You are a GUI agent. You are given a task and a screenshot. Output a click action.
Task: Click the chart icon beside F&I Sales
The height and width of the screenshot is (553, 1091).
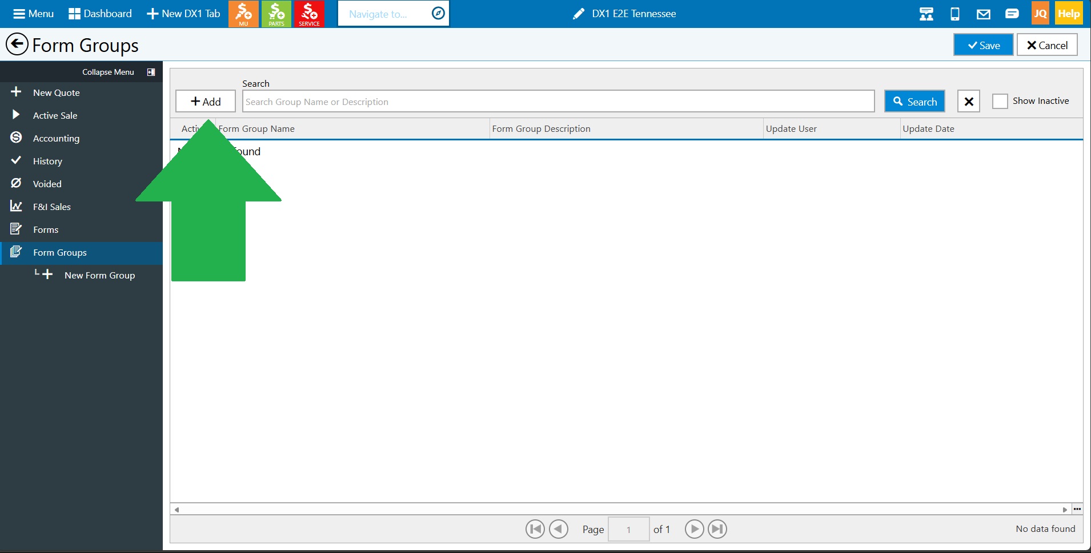(16, 206)
